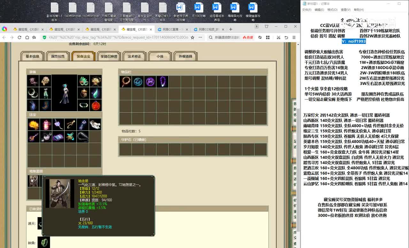This screenshot has height=248, width=409.
Task: Go back in the browser
Action: point(4,37)
